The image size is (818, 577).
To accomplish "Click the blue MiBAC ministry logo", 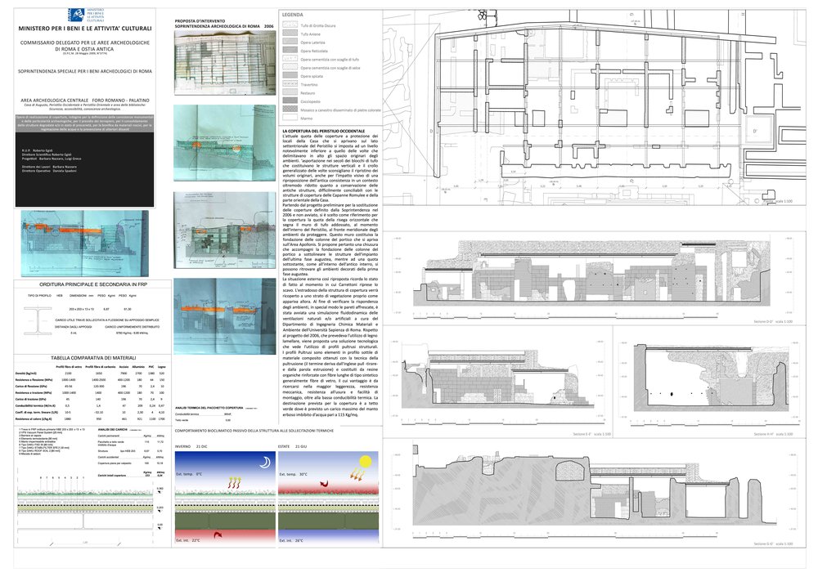I will (76, 15).
